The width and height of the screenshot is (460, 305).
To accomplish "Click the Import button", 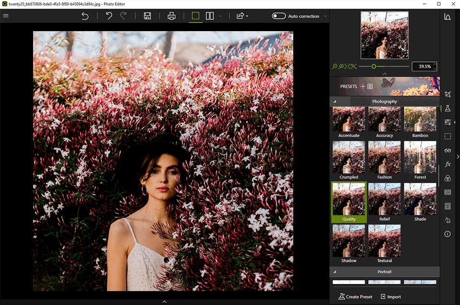I will pos(391,296).
